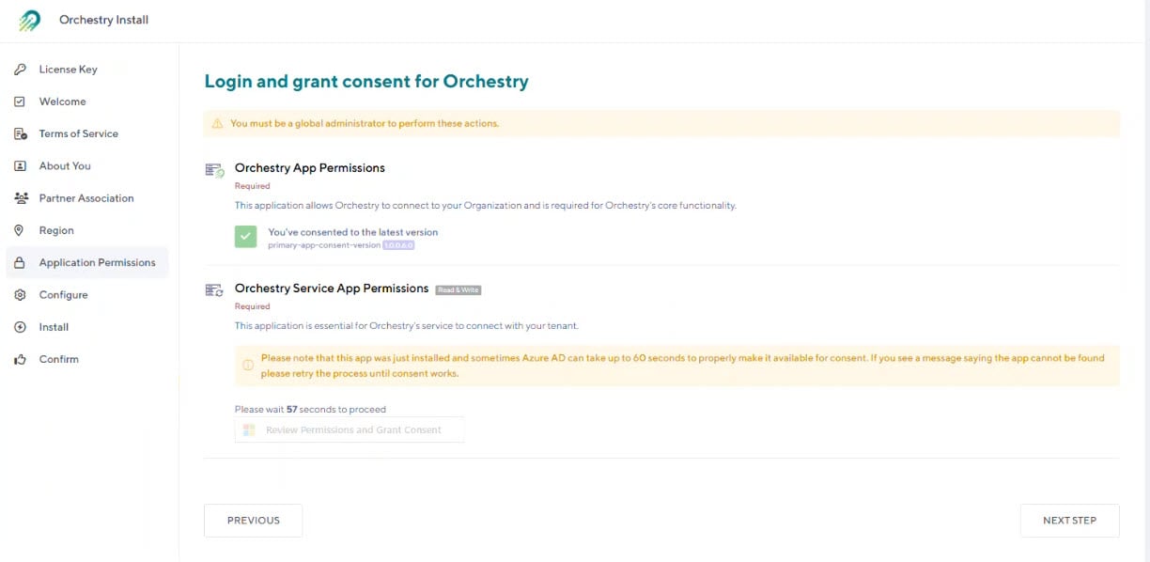Open the License Key step
Image resolution: width=1150 pixels, height=562 pixels.
click(87, 70)
